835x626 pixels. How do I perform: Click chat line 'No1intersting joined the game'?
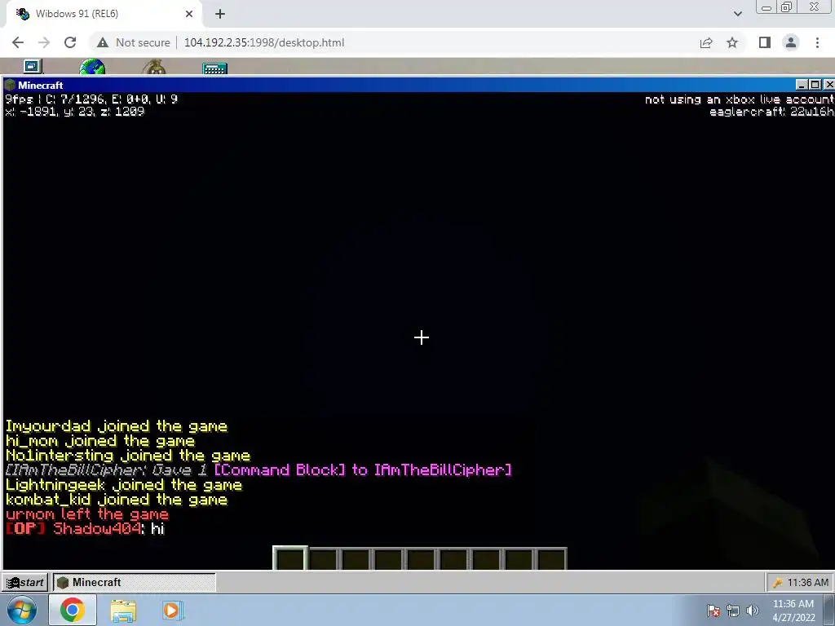(128, 456)
